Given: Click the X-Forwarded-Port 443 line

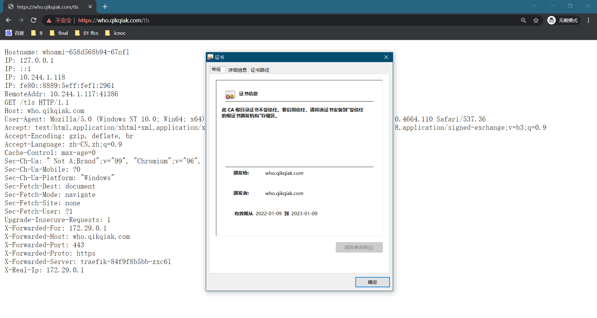Looking at the screenshot, I should [44, 245].
